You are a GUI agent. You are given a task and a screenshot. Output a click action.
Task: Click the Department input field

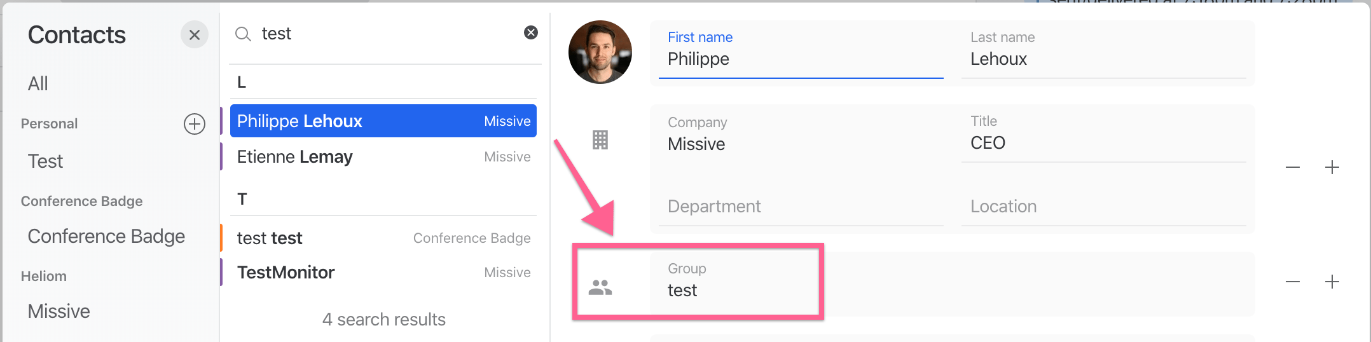pyautogui.click(x=801, y=207)
